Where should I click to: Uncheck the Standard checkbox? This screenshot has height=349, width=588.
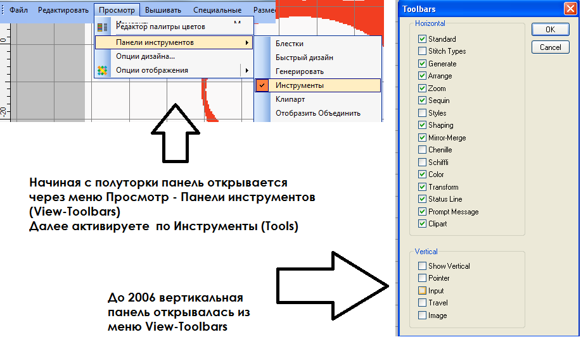coord(422,39)
